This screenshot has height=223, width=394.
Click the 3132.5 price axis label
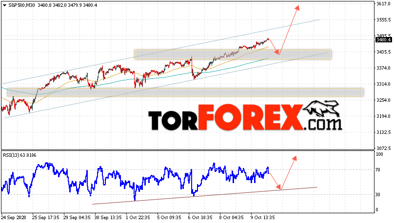(x=384, y=132)
